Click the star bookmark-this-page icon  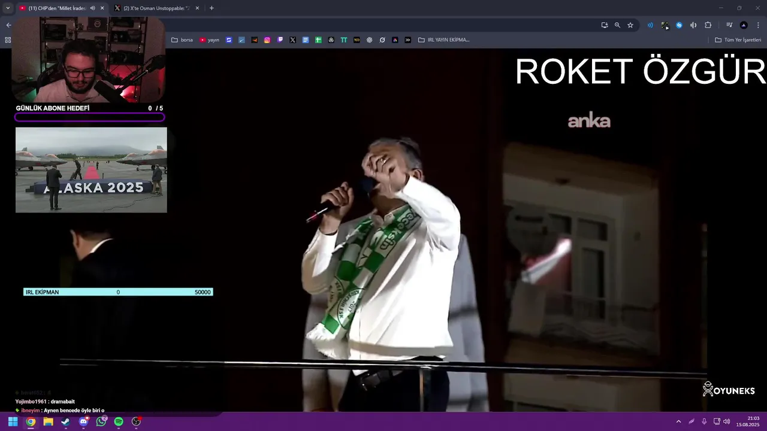tap(630, 25)
